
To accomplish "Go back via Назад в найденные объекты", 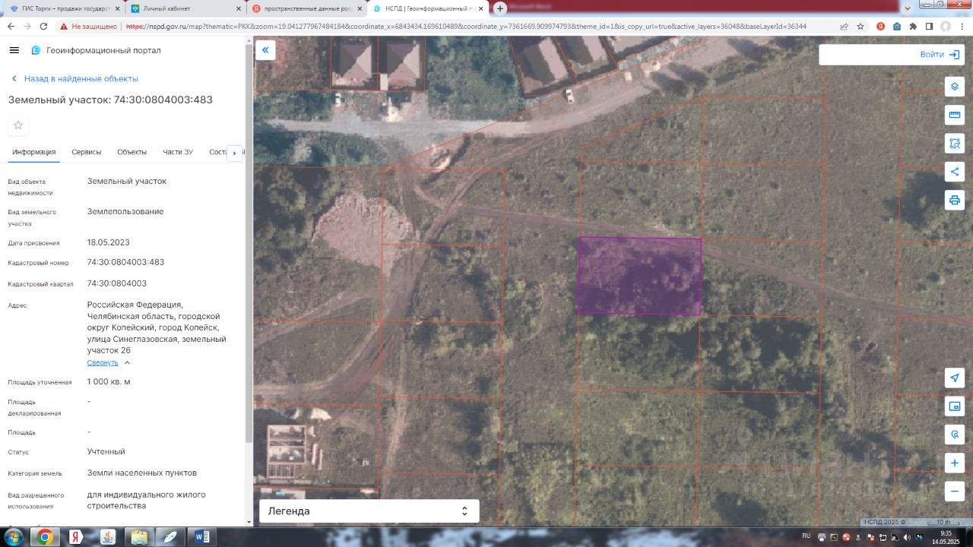I will pos(74,78).
